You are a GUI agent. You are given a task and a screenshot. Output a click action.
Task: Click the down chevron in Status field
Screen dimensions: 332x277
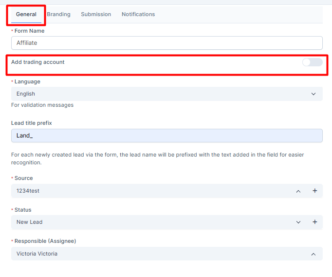pos(298,222)
